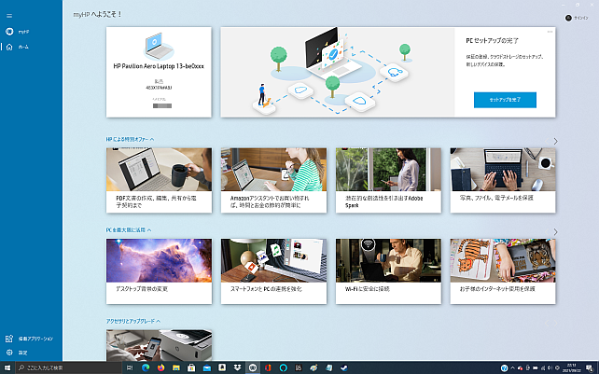Click the Windows Start button
The width and height of the screenshot is (599, 374).
[7, 367]
